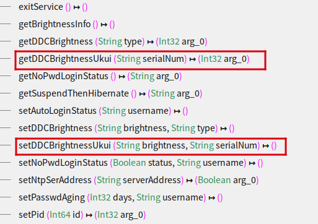The height and width of the screenshot is (224, 318).
Task: Select the highlighted getDDCBrightnessUkui method
Action: (134, 59)
